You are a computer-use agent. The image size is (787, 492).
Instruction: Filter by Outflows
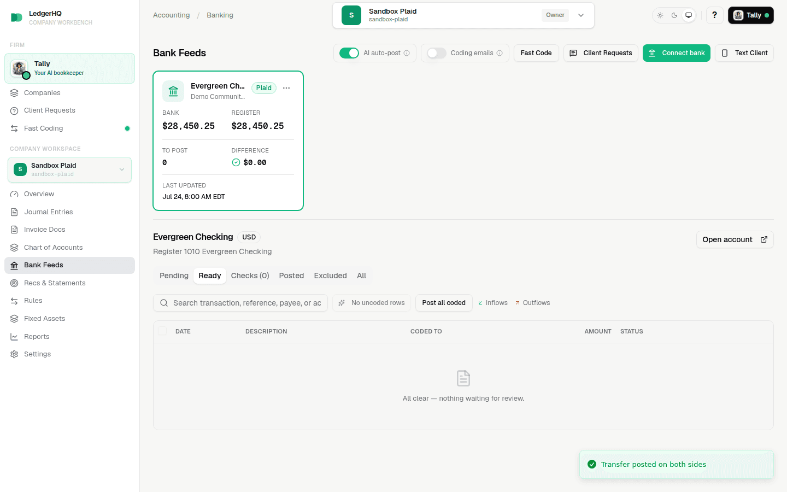click(x=533, y=303)
